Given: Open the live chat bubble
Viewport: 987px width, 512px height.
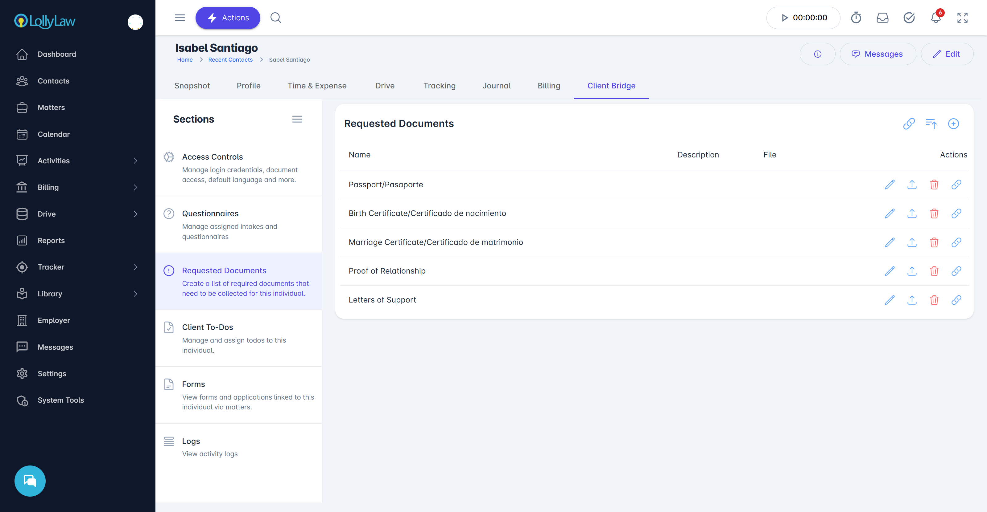Looking at the screenshot, I should click(x=30, y=481).
